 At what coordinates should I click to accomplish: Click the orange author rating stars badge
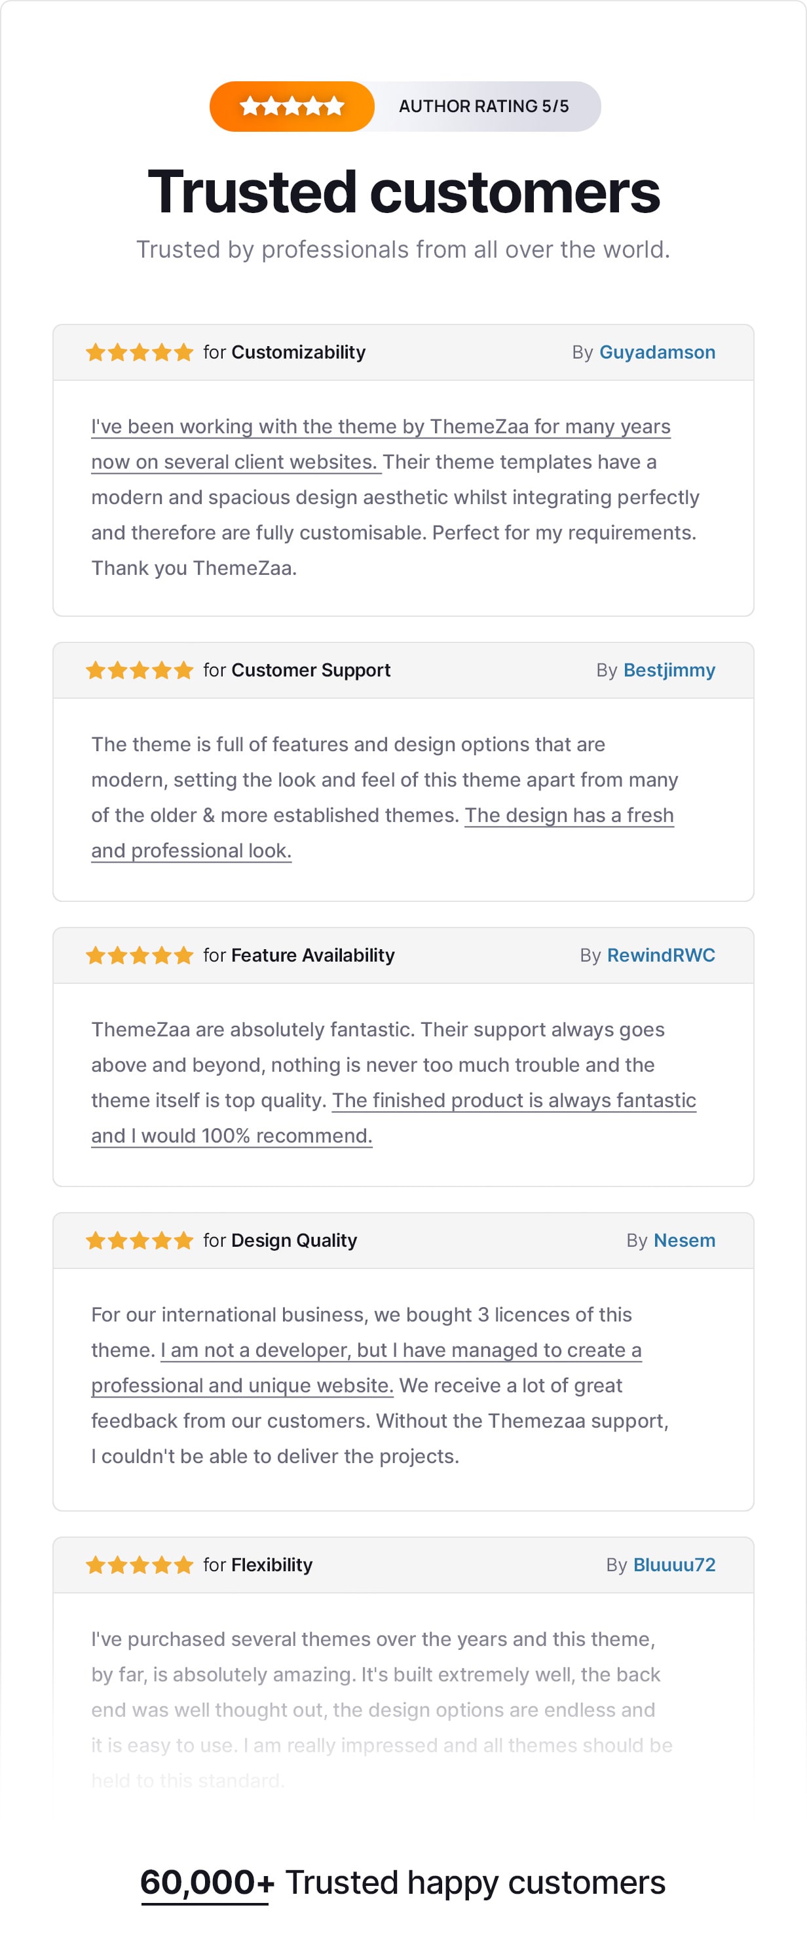tap(291, 106)
